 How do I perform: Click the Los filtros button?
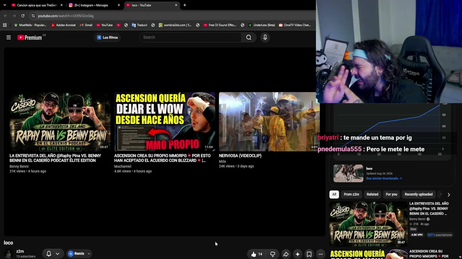[x=107, y=37]
